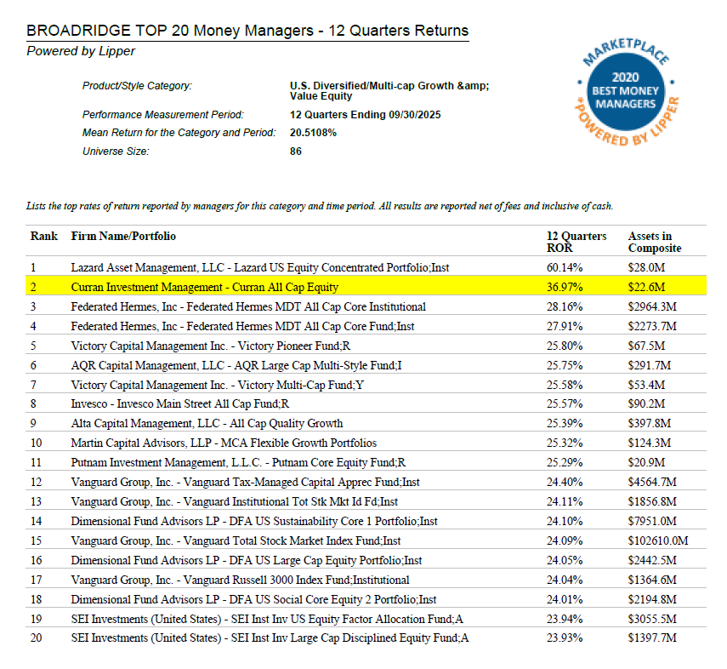The height and width of the screenshot is (669, 727).
Task: Click the $1364.6M assets value
Action: pos(652,580)
